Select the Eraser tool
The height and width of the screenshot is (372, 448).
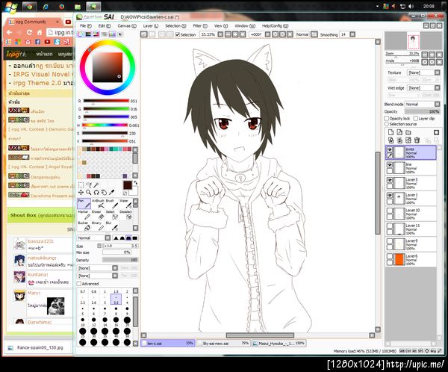pos(98,214)
